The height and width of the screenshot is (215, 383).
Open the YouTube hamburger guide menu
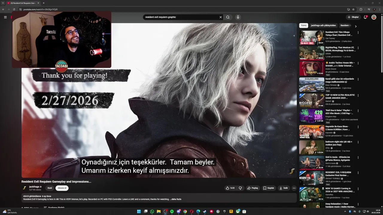(5, 17)
